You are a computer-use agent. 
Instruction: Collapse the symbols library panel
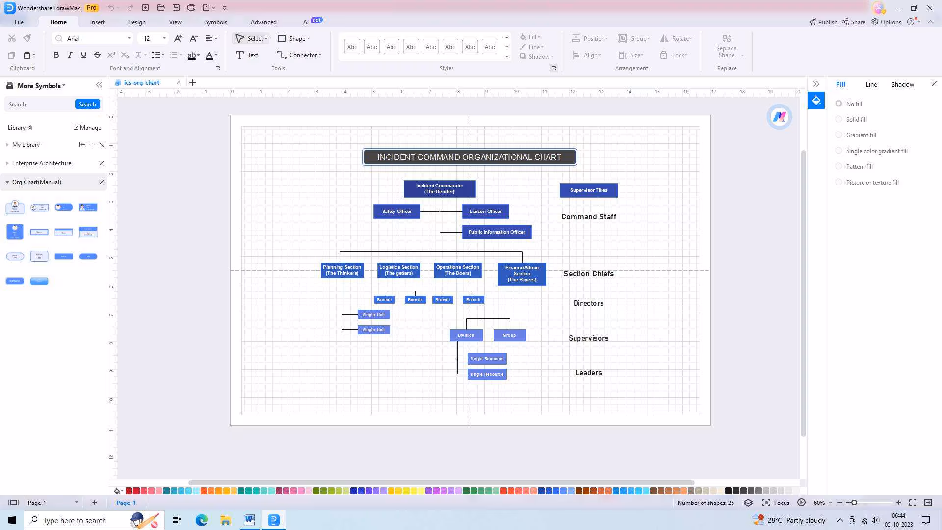pos(99,85)
